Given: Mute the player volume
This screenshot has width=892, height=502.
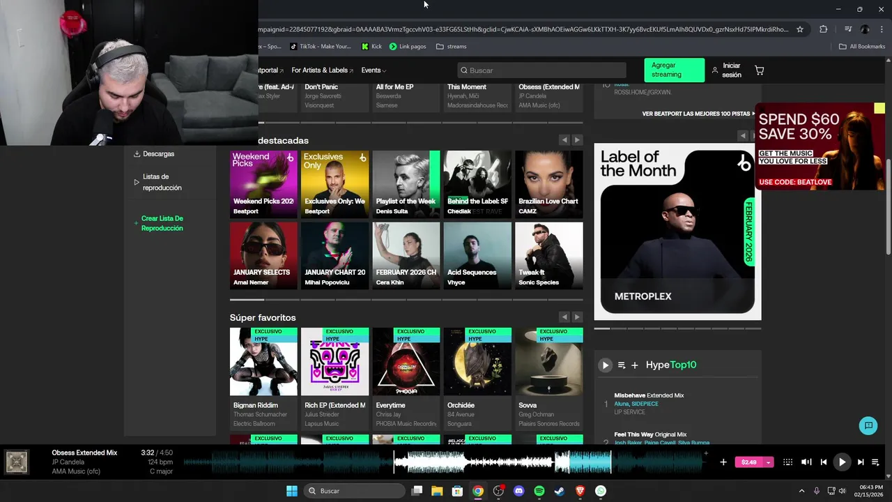Looking at the screenshot, I should [806, 462].
